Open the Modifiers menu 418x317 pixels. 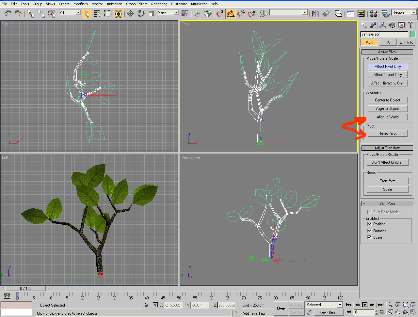click(x=80, y=4)
